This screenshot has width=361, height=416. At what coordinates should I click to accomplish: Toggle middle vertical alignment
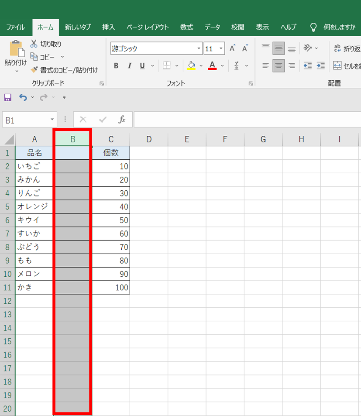(278, 48)
